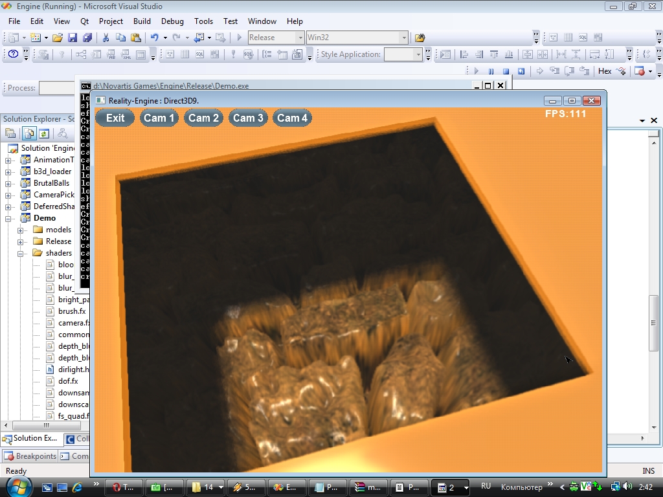Click the Cut scissors icon
This screenshot has height=497, width=663.
point(105,38)
